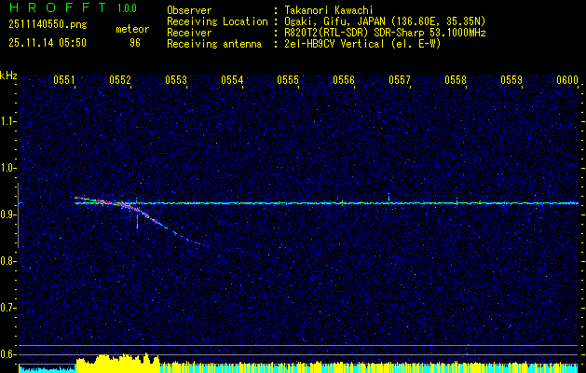Click the 0554 time axis marker
Screen dimensions: 586x373
232,80
